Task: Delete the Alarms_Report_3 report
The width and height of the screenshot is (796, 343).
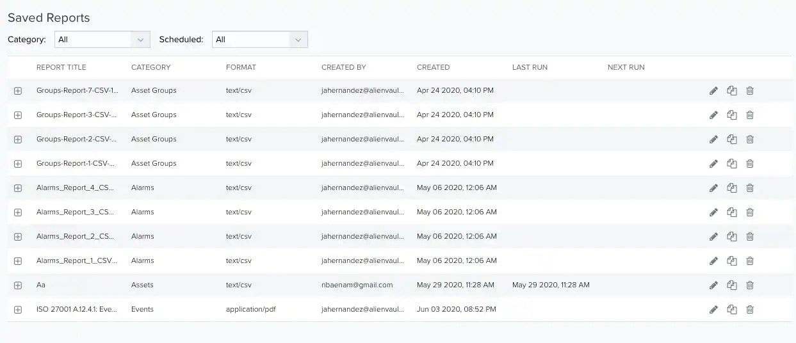Action: point(750,212)
